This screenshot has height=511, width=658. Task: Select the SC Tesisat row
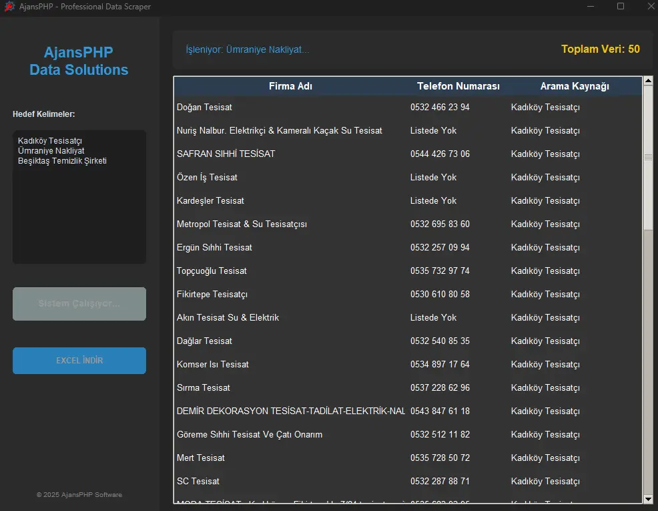[x=198, y=482]
